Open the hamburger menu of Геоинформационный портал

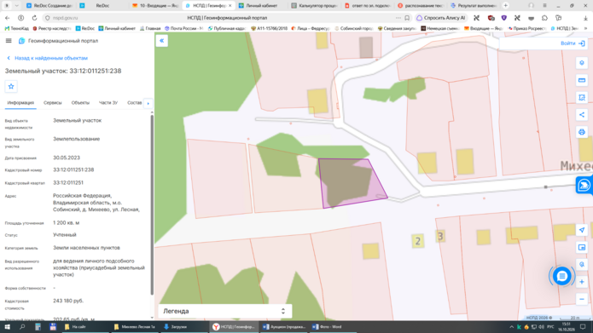[9, 41]
